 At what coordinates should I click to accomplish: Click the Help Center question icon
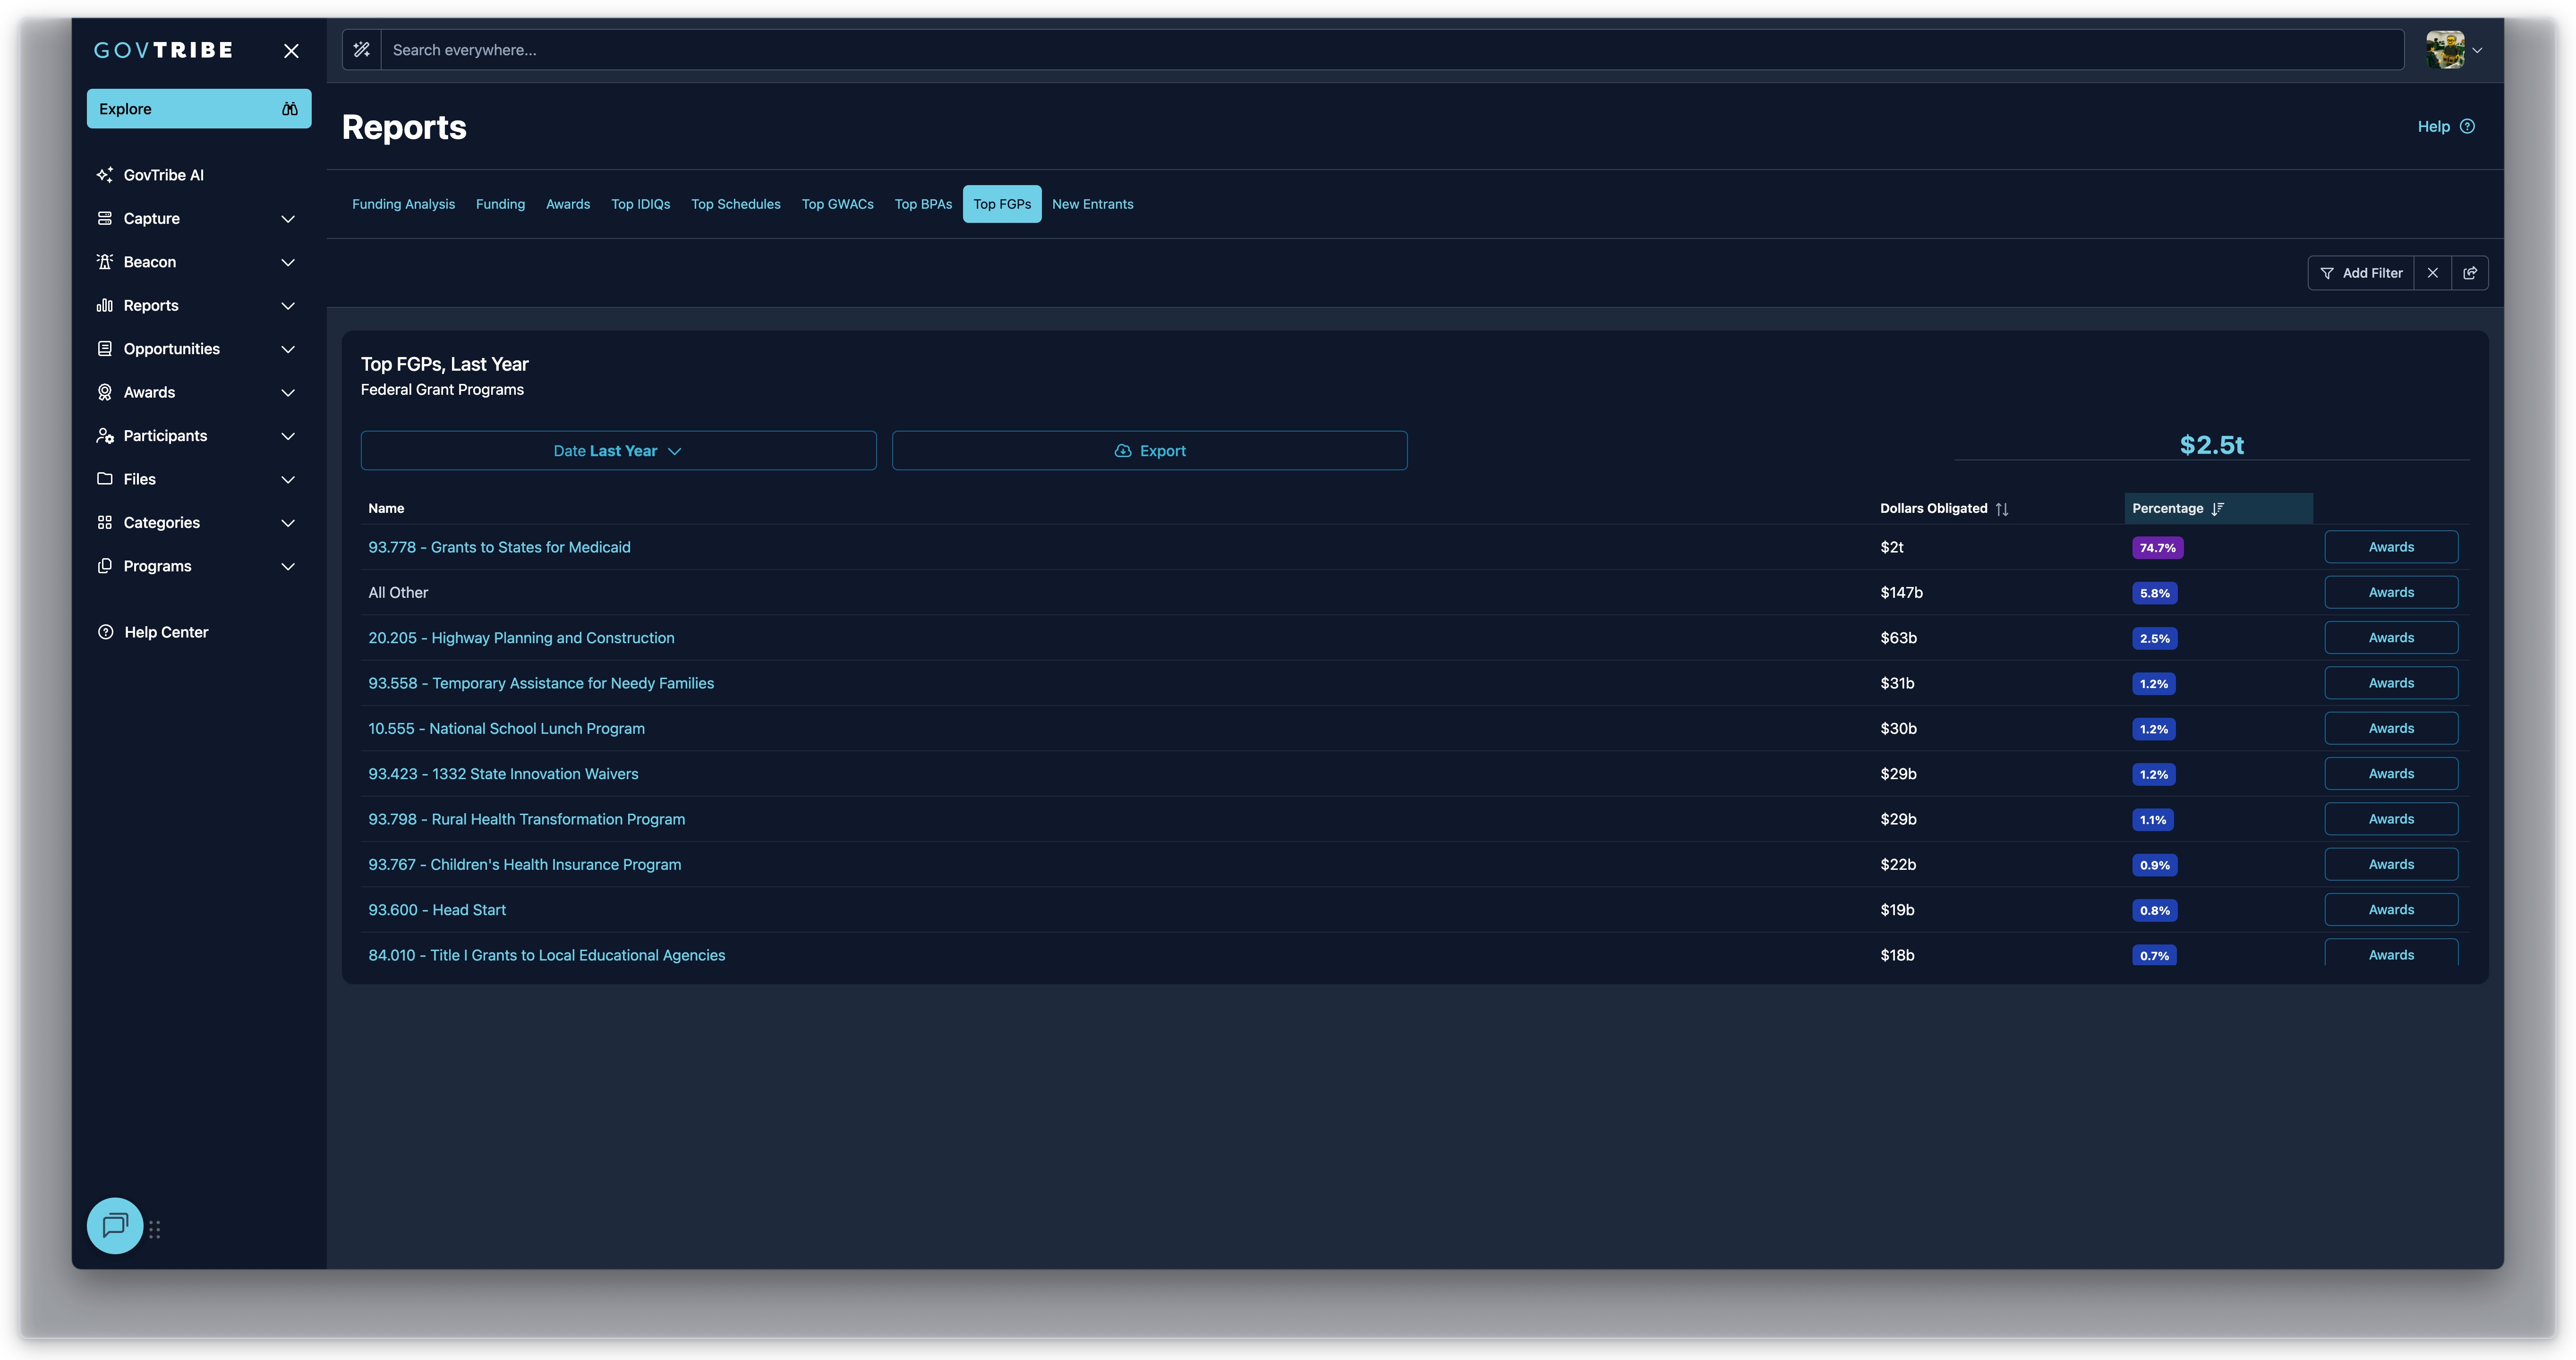coord(105,632)
